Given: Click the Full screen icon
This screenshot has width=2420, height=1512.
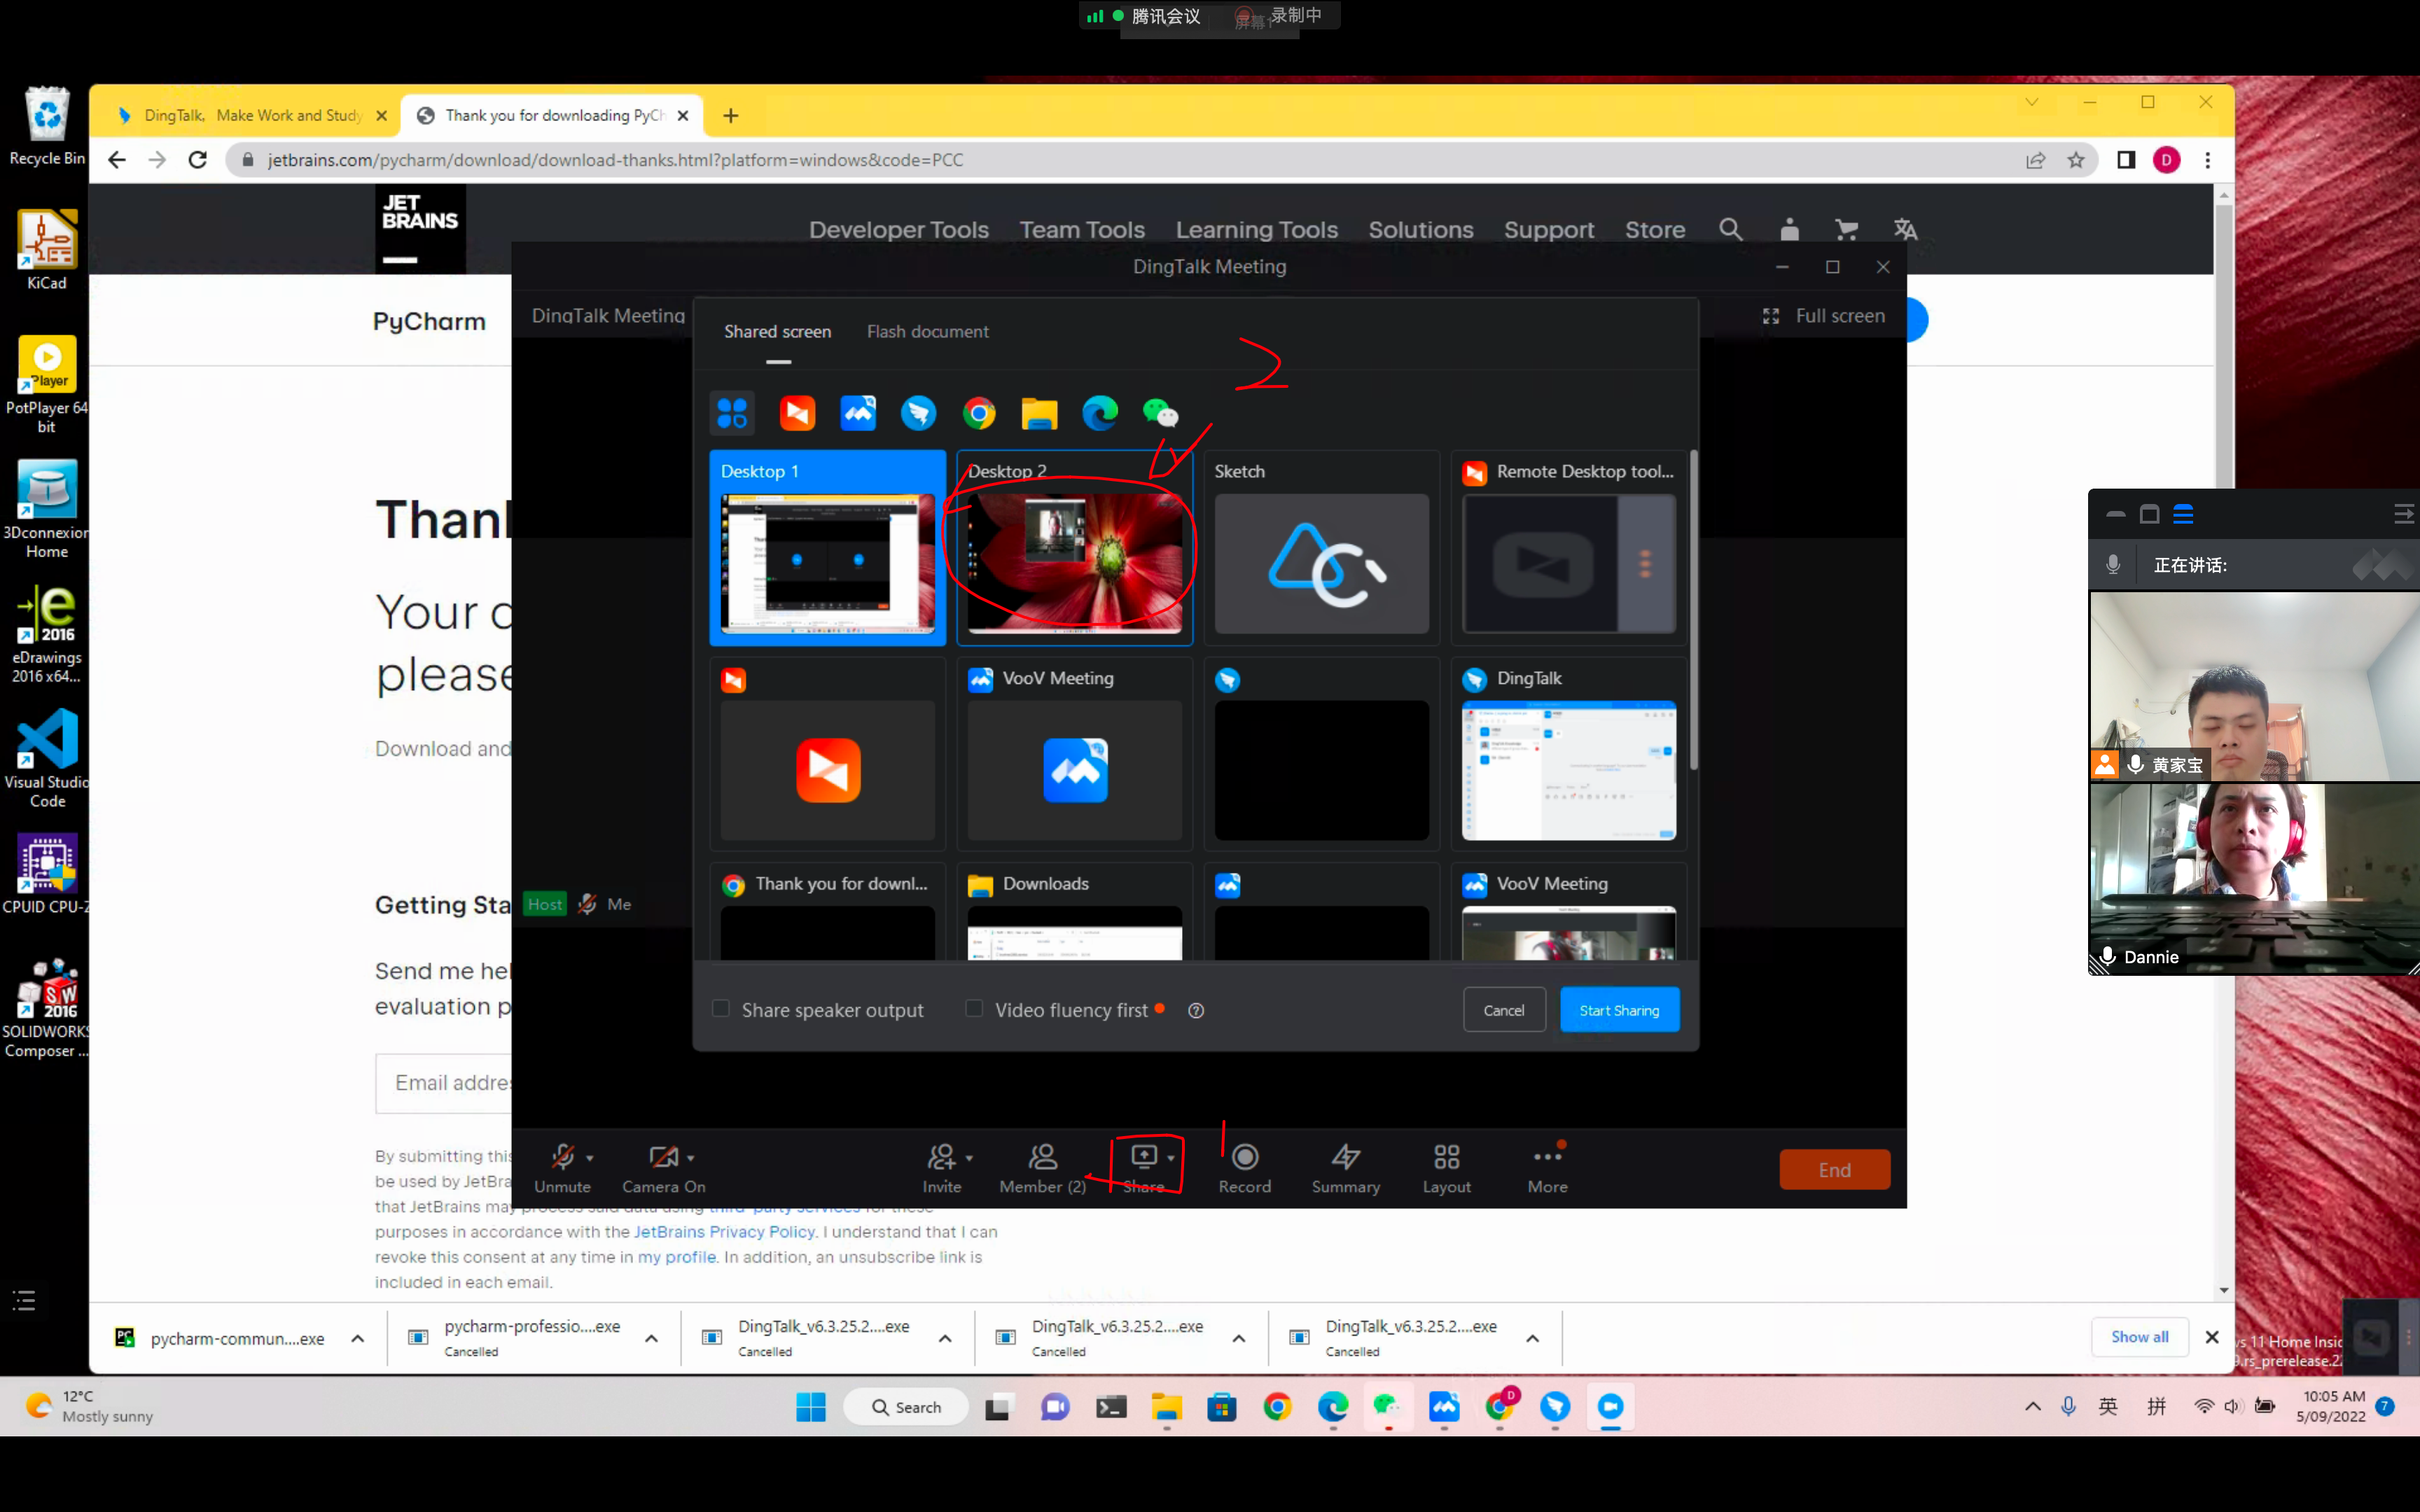Looking at the screenshot, I should [x=1771, y=316].
